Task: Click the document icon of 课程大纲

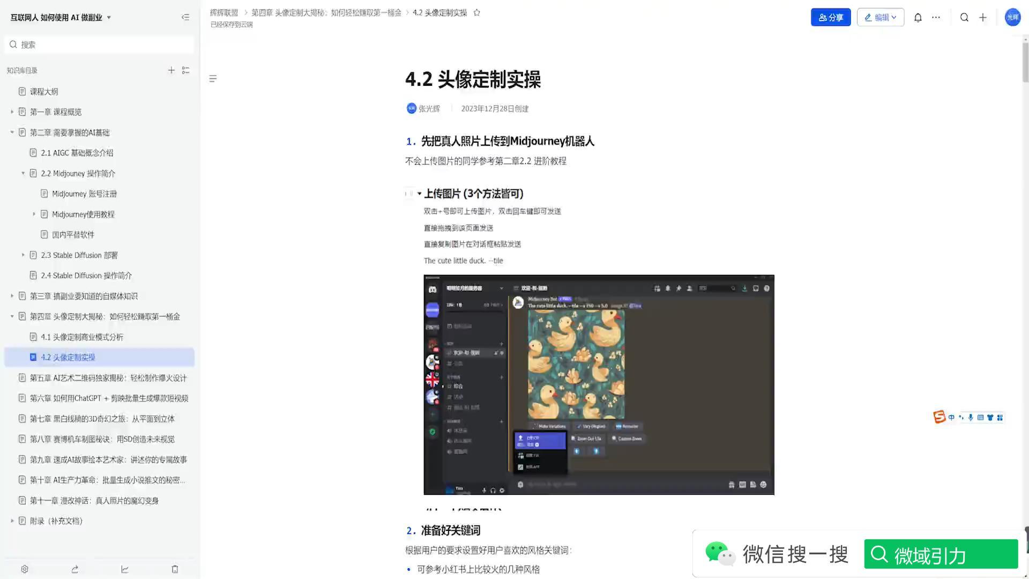Action: tap(22, 92)
